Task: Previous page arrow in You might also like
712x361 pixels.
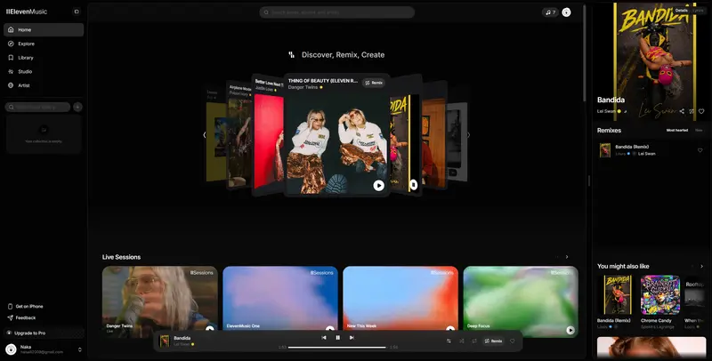Action: [692, 266]
